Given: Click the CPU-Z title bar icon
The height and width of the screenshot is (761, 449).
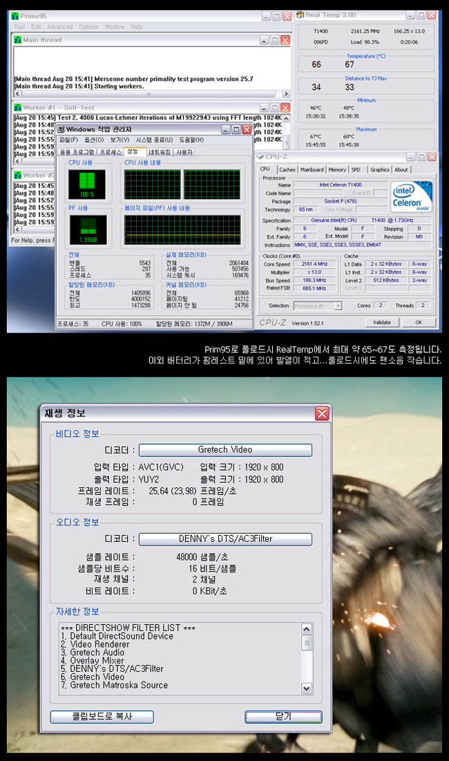Looking at the screenshot, I should (260, 156).
